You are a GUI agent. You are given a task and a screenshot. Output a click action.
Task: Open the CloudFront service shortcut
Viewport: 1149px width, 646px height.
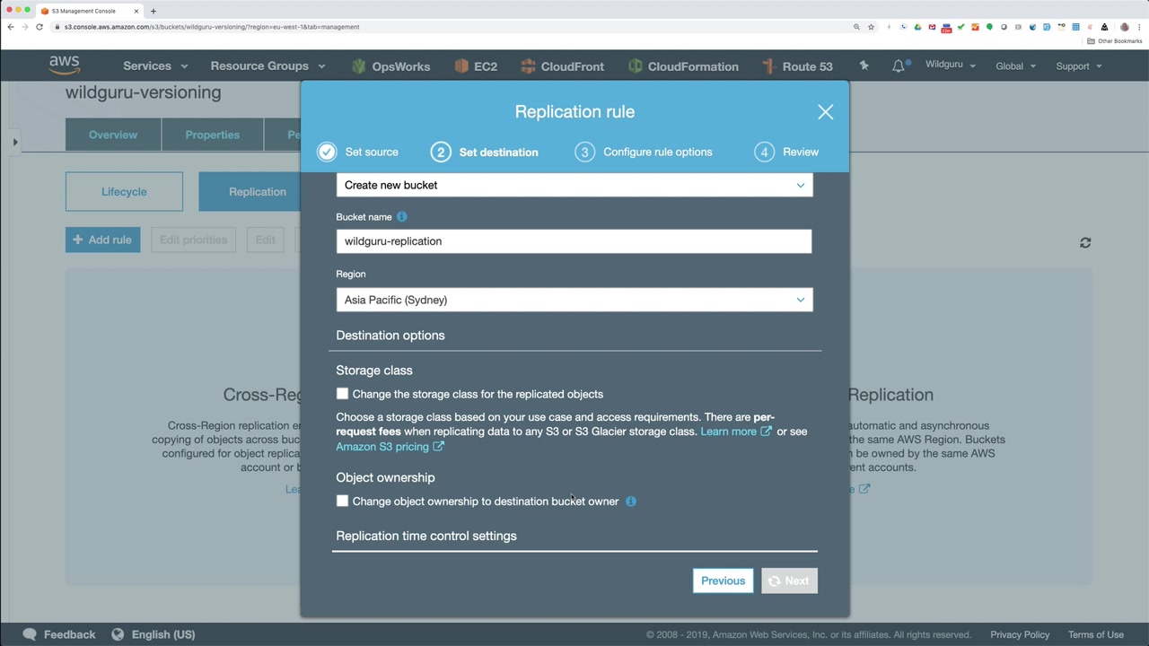(562, 66)
